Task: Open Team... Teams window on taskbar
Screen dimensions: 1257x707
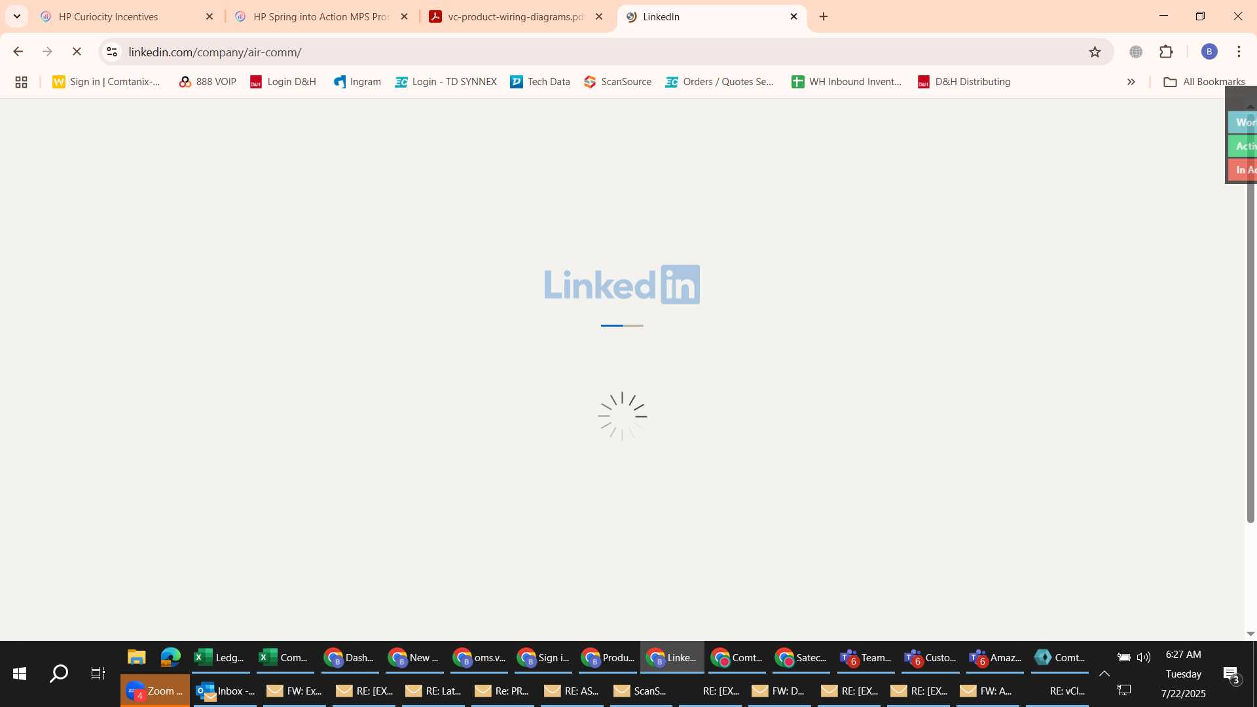Action: [866, 657]
